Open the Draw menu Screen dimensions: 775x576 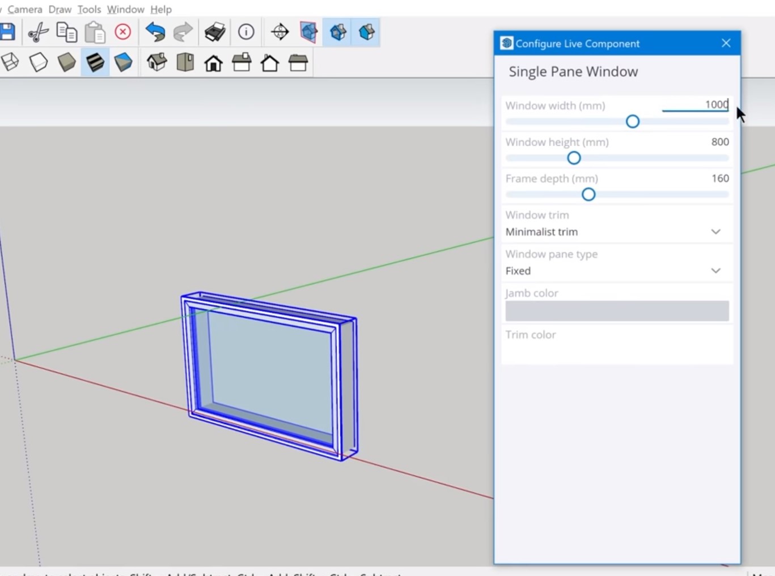(60, 9)
